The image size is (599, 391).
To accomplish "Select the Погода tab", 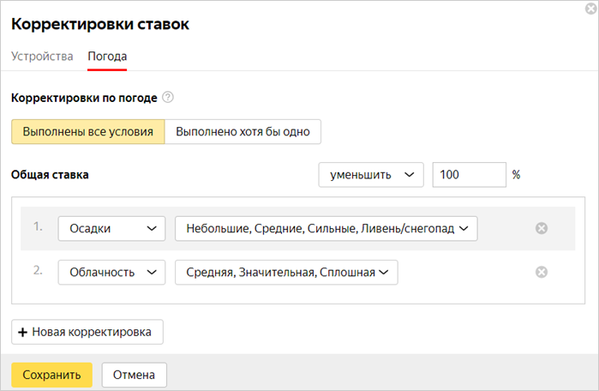I will tap(107, 57).
